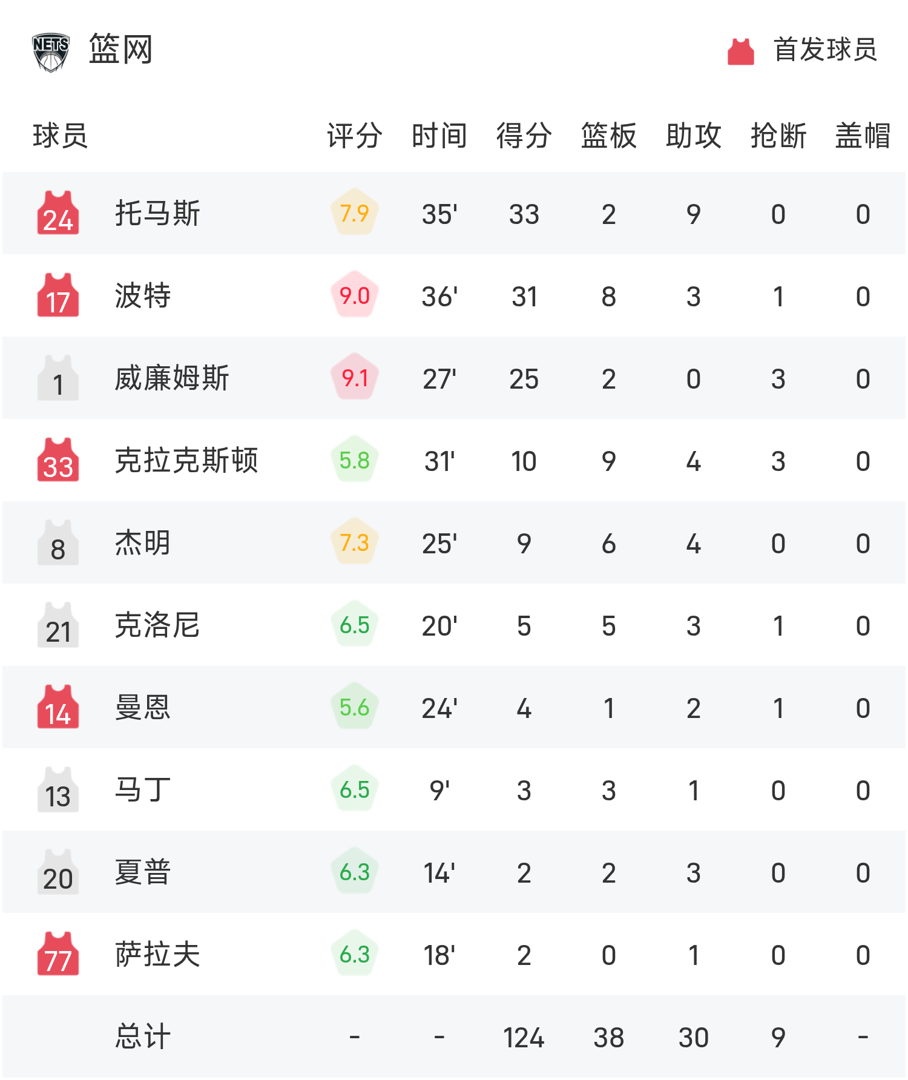Click jersey number 24 icon
908x1080 pixels.
point(58,213)
